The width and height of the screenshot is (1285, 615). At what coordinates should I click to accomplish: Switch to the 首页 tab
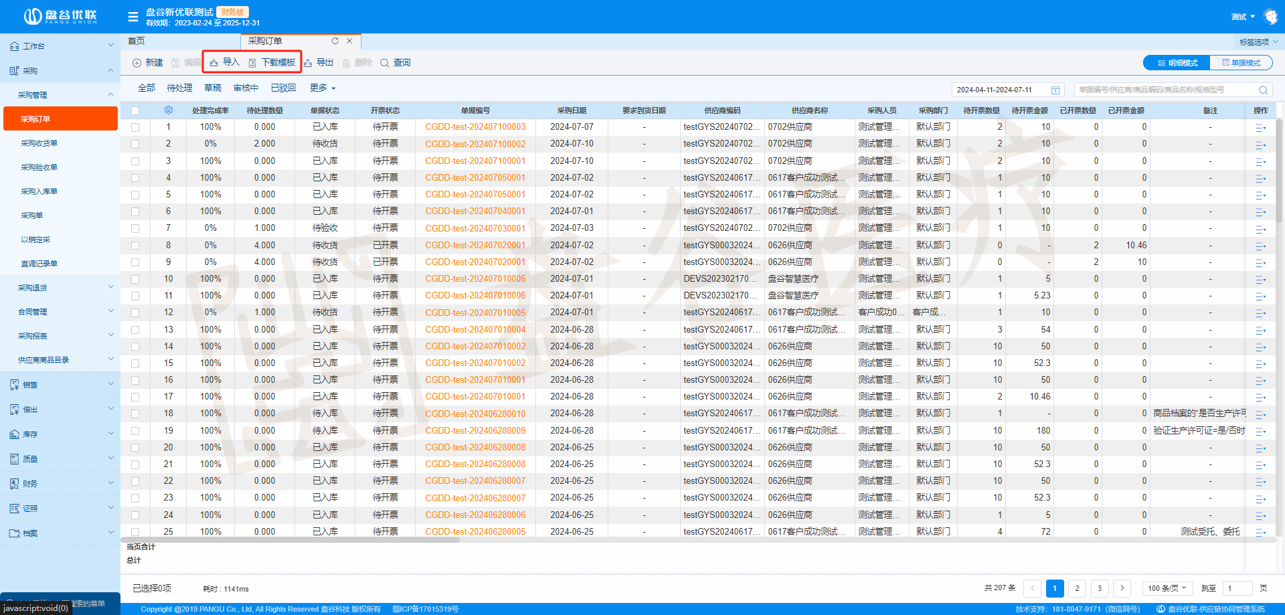137,41
